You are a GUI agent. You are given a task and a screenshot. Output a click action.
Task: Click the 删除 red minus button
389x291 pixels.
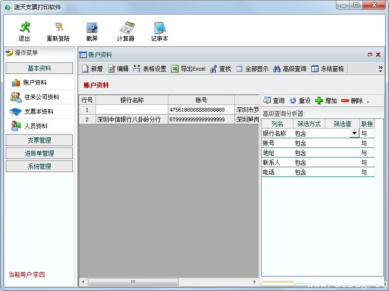(x=352, y=101)
